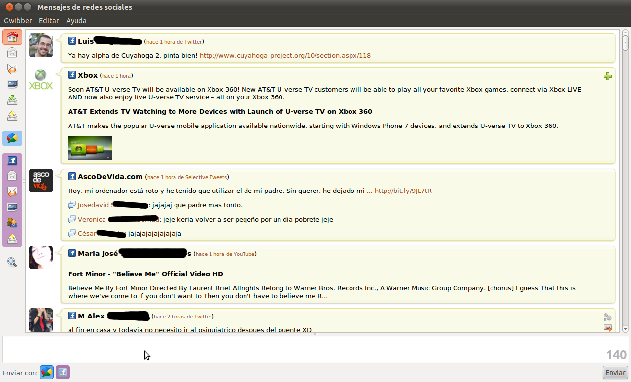Open Facebook Sent icon in purple section

point(12,239)
